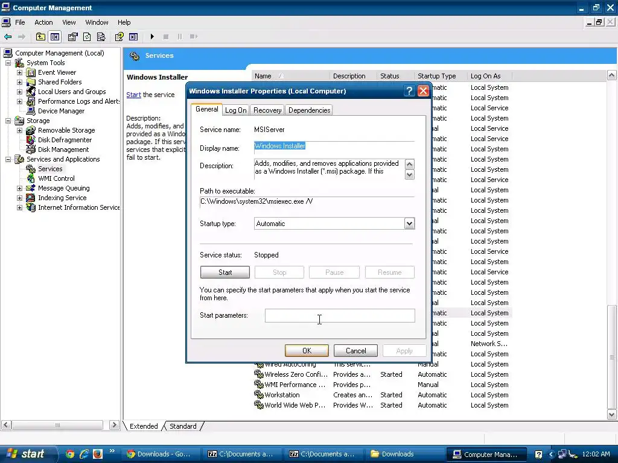Expand the Event Viewer node

tap(19, 72)
